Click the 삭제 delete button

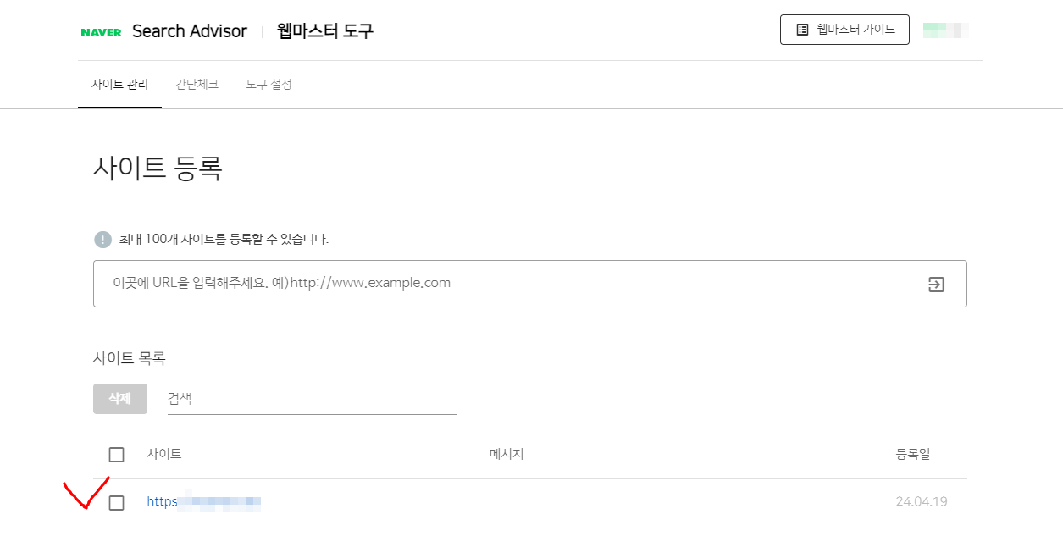[x=119, y=398]
